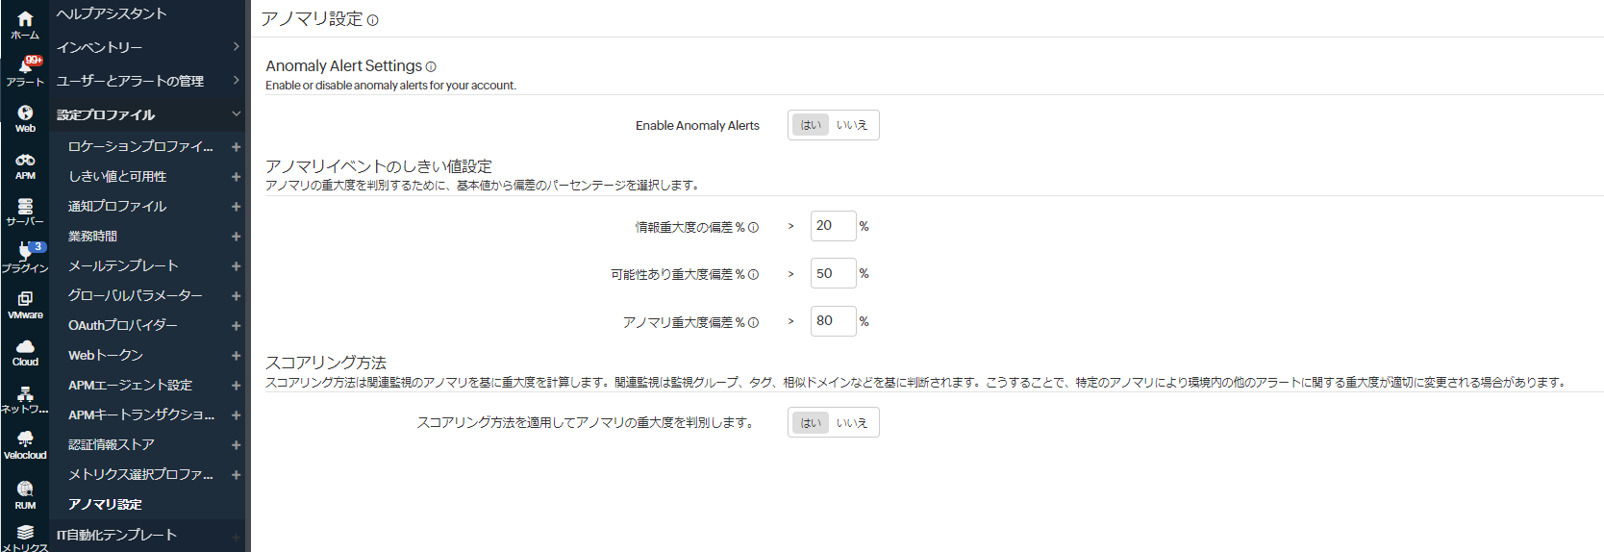Set Enable Anomaly Alerts to はい
Image resolution: width=1604 pixels, height=552 pixels.
pyautogui.click(x=811, y=125)
